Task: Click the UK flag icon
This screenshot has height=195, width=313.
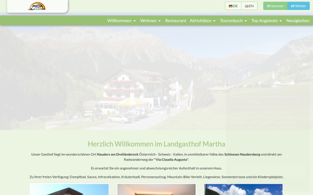Action: (247, 6)
